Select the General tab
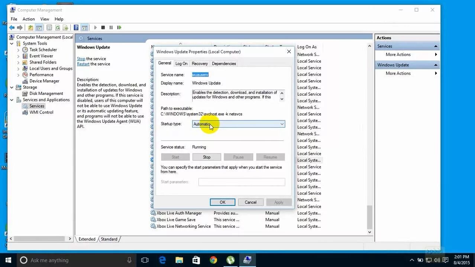Screen dimensions: 475x267 coord(165,63)
